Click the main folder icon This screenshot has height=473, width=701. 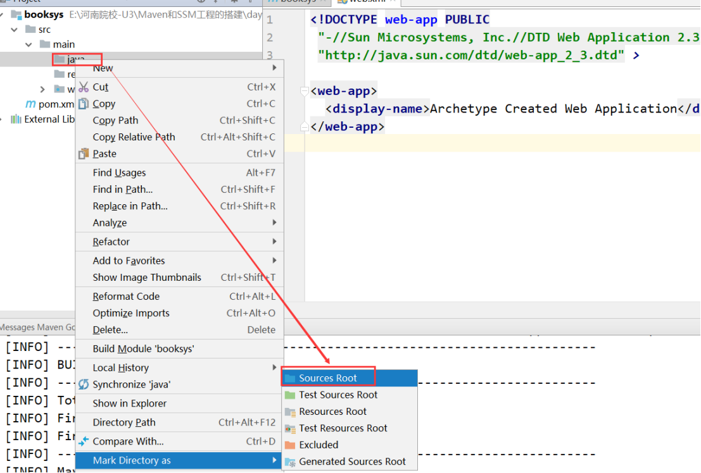45,44
